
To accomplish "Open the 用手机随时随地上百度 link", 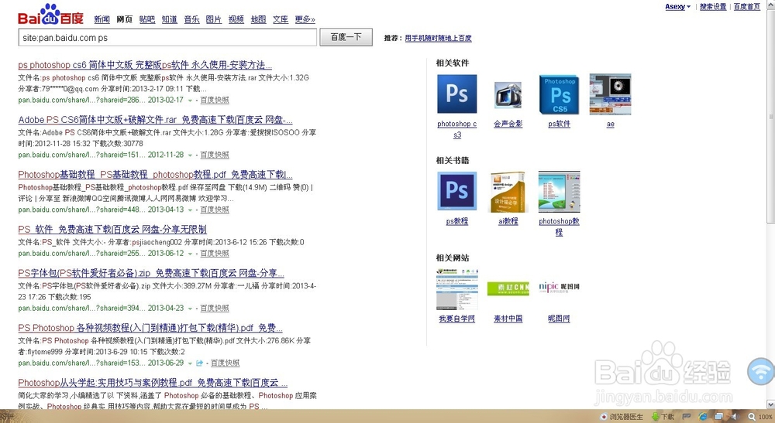I will pyautogui.click(x=438, y=38).
